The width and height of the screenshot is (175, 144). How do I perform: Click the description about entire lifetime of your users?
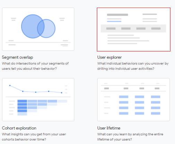130,137
